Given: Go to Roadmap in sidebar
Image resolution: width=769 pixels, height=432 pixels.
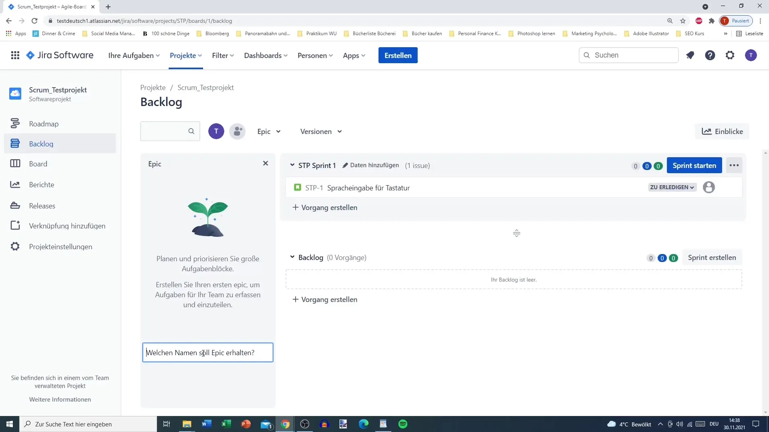Looking at the screenshot, I should click(60, 124).
